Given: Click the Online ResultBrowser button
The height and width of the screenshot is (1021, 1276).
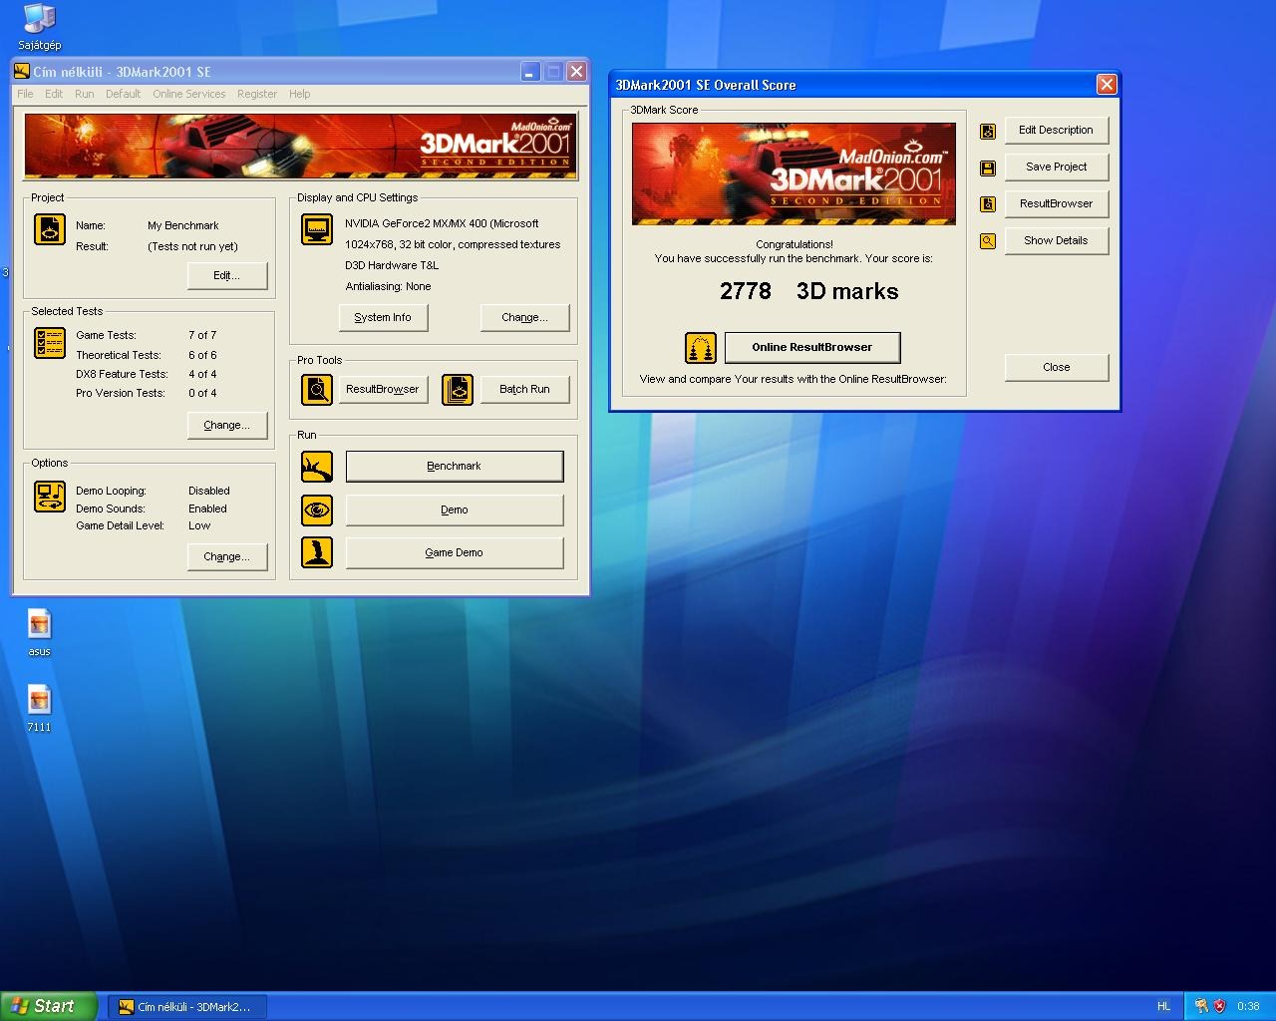Looking at the screenshot, I should pyautogui.click(x=812, y=347).
